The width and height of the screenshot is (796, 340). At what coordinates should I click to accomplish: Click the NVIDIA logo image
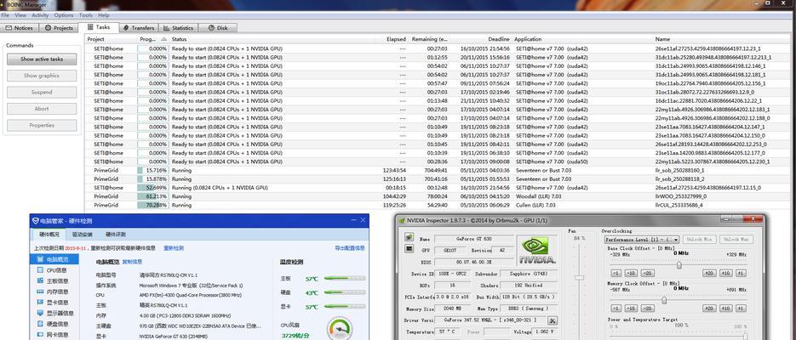[537, 250]
